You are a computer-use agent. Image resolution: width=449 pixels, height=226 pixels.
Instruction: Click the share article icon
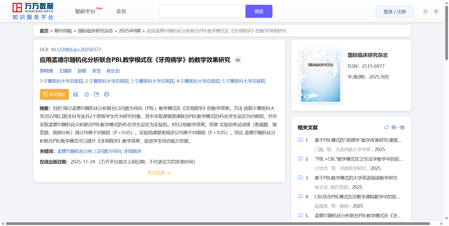point(96,95)
